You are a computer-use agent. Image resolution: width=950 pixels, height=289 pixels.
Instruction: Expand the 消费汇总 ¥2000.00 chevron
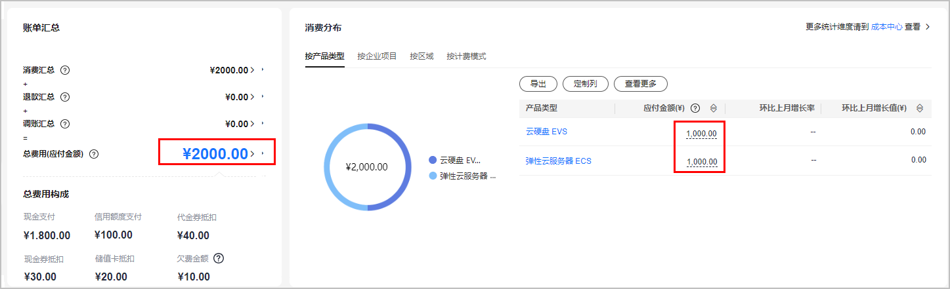(253, 70)
